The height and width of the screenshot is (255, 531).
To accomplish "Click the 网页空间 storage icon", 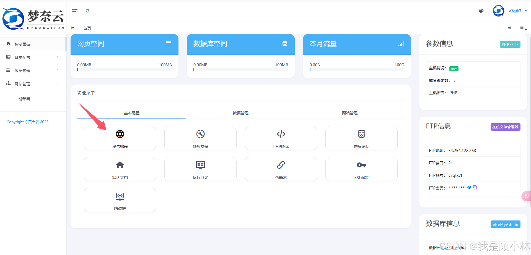I will (169, 43).
